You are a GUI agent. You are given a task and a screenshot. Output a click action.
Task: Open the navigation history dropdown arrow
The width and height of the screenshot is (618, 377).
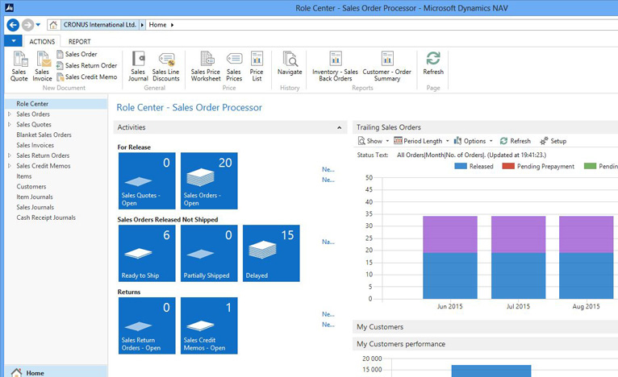(x=38, y=25)
